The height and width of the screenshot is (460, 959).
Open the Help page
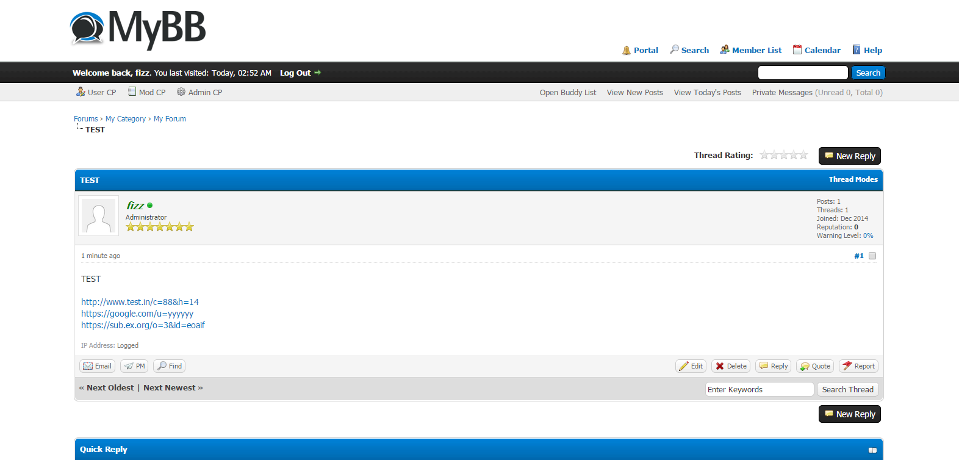[x=867, y=50]
